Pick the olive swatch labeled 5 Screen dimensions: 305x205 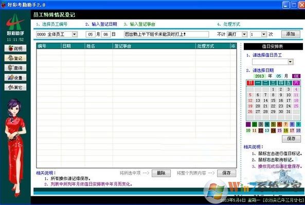click(273, 124)
